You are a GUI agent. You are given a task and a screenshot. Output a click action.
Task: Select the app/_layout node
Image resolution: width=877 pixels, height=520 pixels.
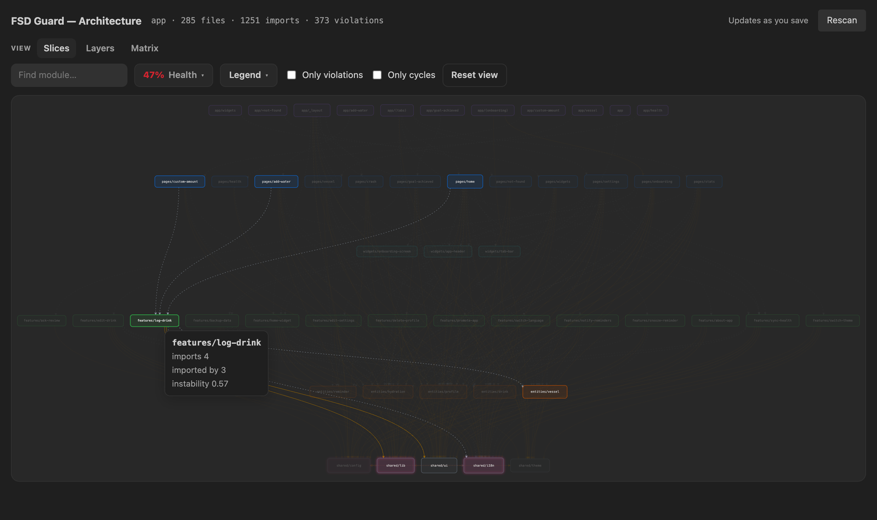(x=312, y=110)
